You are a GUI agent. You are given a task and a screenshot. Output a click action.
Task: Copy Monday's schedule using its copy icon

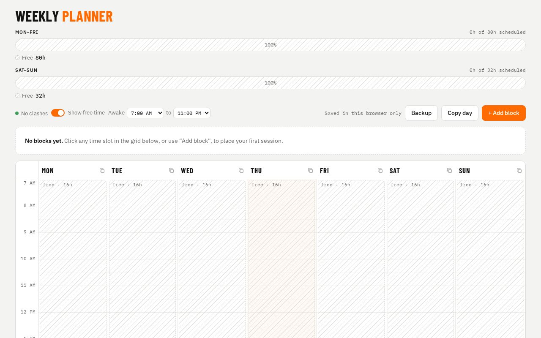[x=102, y=170]
